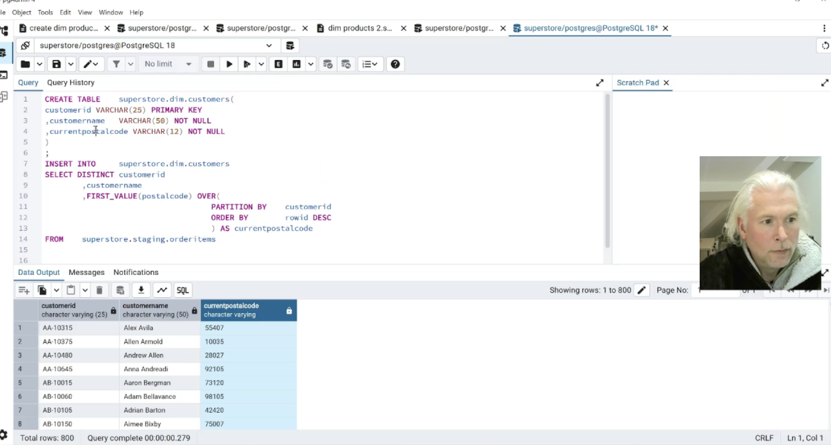Switch to the Messages tab
This screenshot has height=445, width=831.
pos(86,272)
